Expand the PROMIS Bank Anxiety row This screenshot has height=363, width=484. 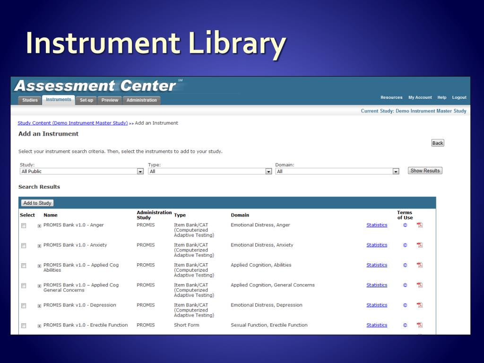click(x=39, y=246)
